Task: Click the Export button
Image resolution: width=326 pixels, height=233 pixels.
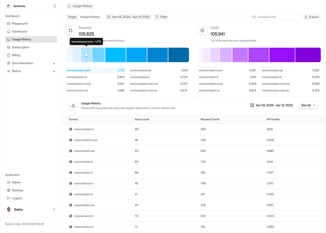Action: 311,17
